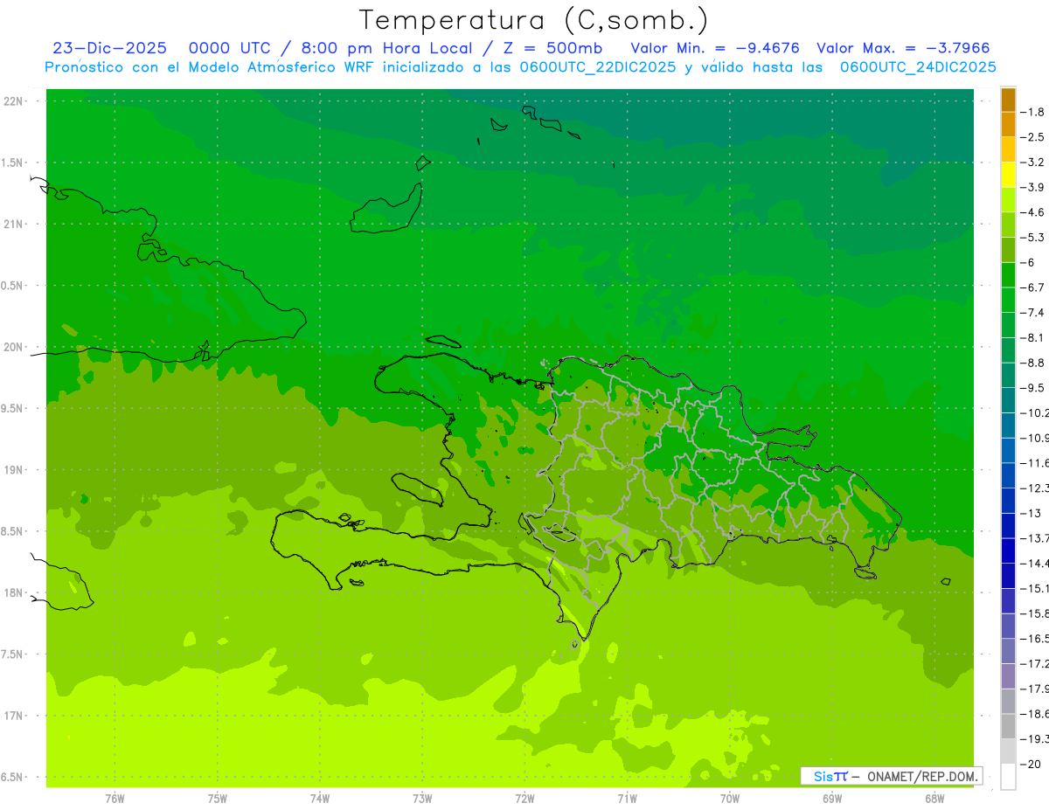The width and height of the screenshot is (1049, 810).
Task: Click the "7.5N" latitude label
Action: (x=13, y=654)
